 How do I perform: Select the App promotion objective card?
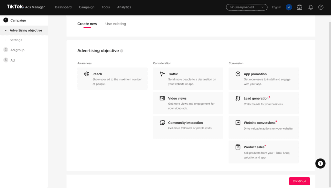[x=264, y=79]
